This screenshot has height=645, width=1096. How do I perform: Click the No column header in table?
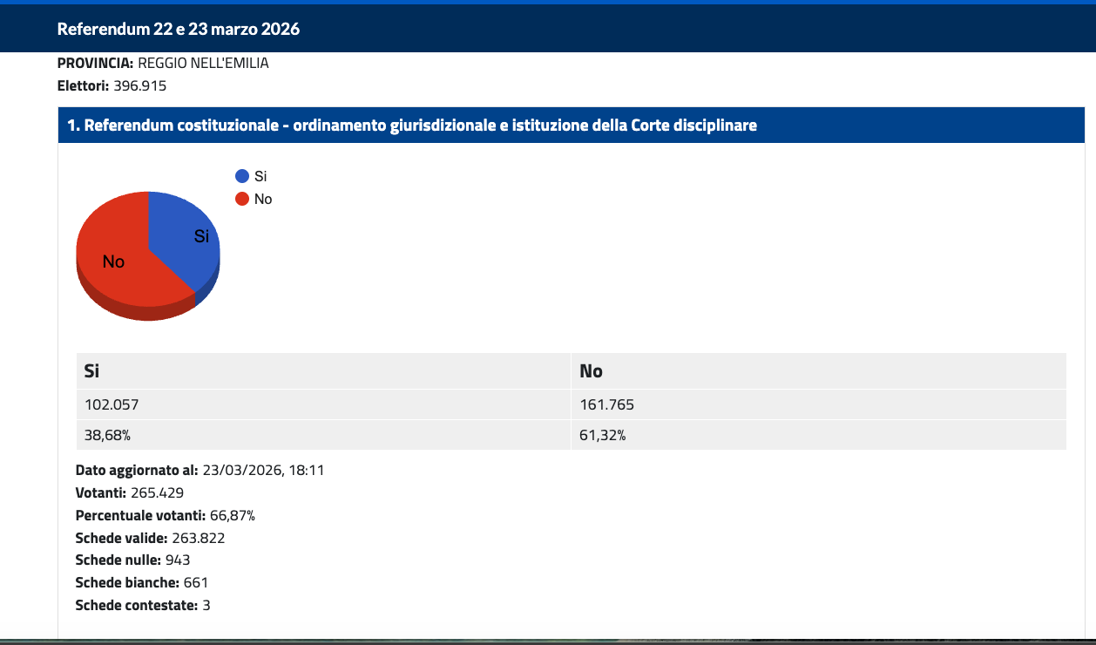[x=592, y=371]
